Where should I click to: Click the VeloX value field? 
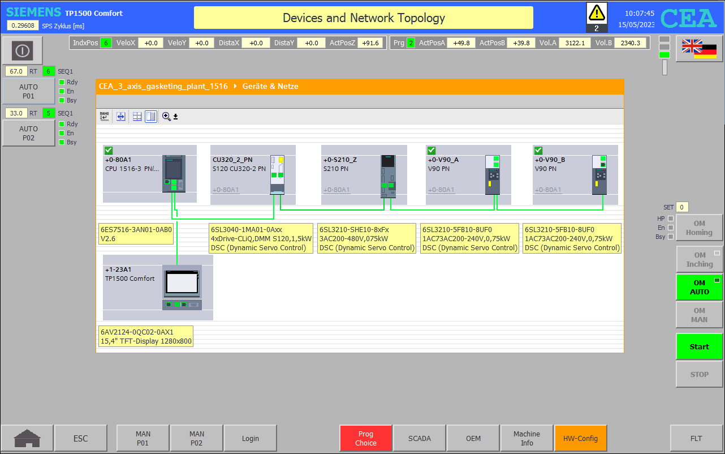(151, 43)
